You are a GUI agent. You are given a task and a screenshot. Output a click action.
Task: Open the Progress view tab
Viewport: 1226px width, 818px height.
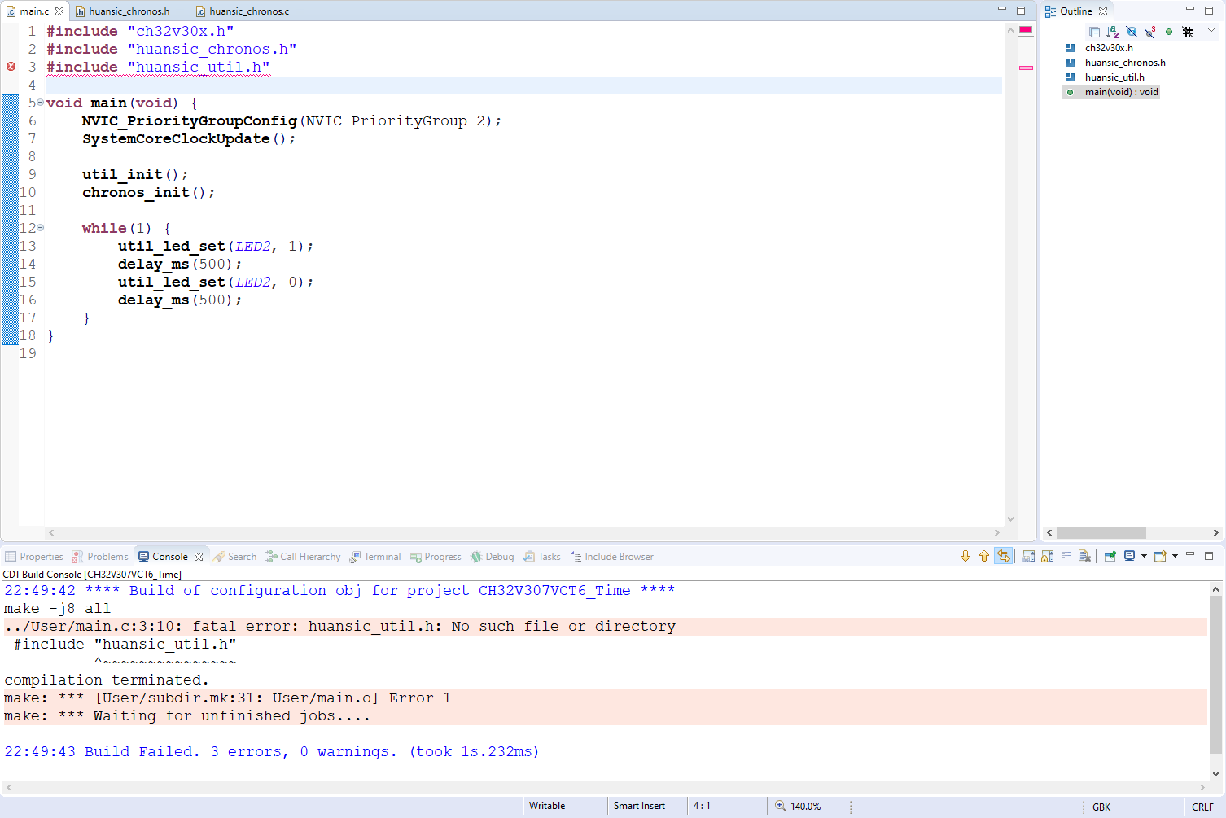(x=436, y=557)
